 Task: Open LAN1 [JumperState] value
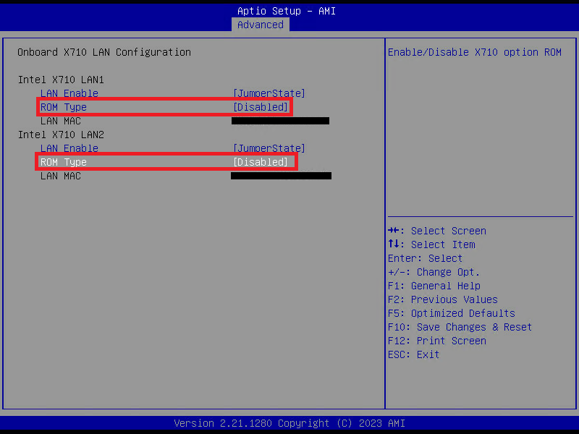click(x=269, y=93)
